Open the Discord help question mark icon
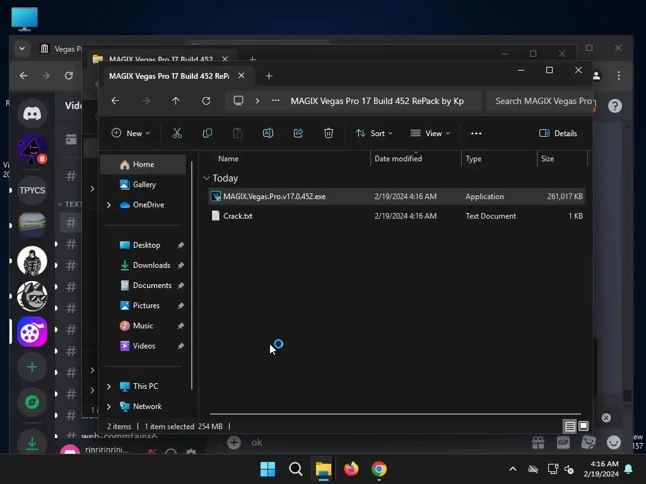646x484 pixels. pyautogui.click(x=614, y=106)
